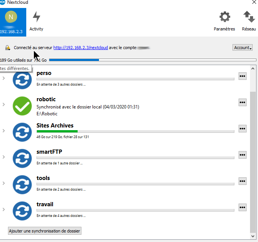Click the vertical scrollbar thumb
Viewport: 258px width, 242px height.
click(253, 162)
